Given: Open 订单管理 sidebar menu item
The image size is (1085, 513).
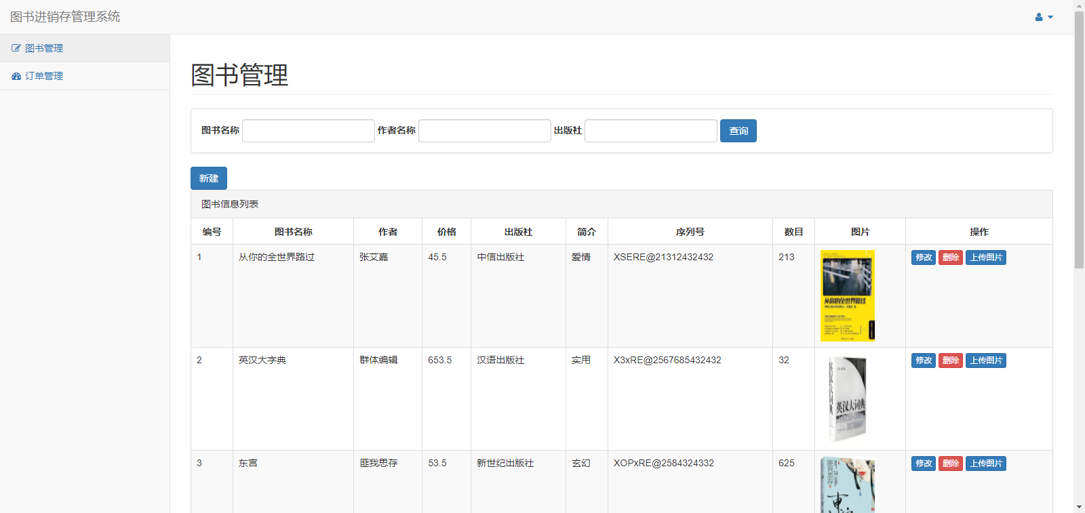Looking at the screenshot, I should point(85,76).
